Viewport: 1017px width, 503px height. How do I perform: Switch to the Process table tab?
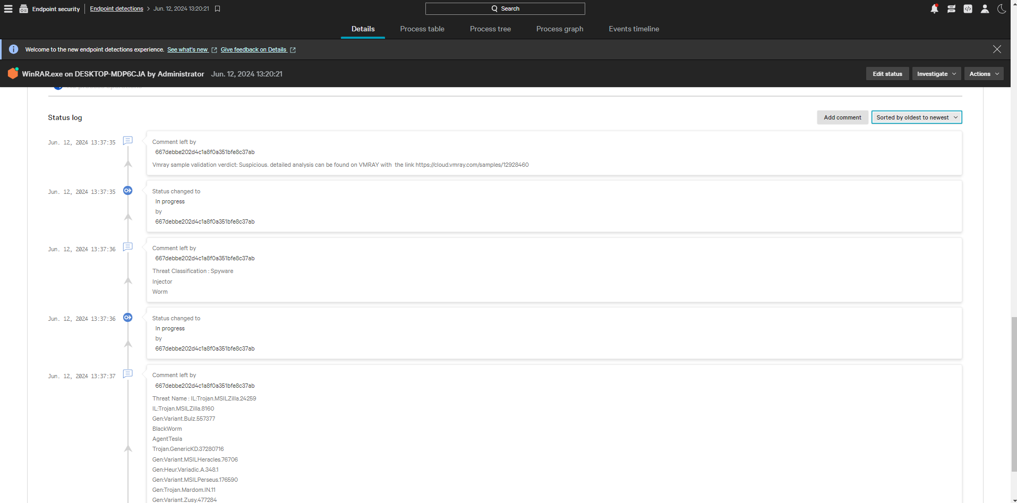point(422,29)
